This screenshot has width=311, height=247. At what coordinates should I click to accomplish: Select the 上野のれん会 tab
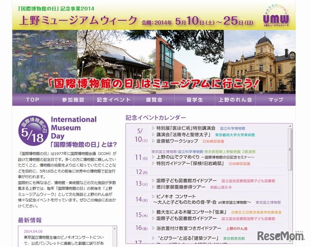click(235, 100)
